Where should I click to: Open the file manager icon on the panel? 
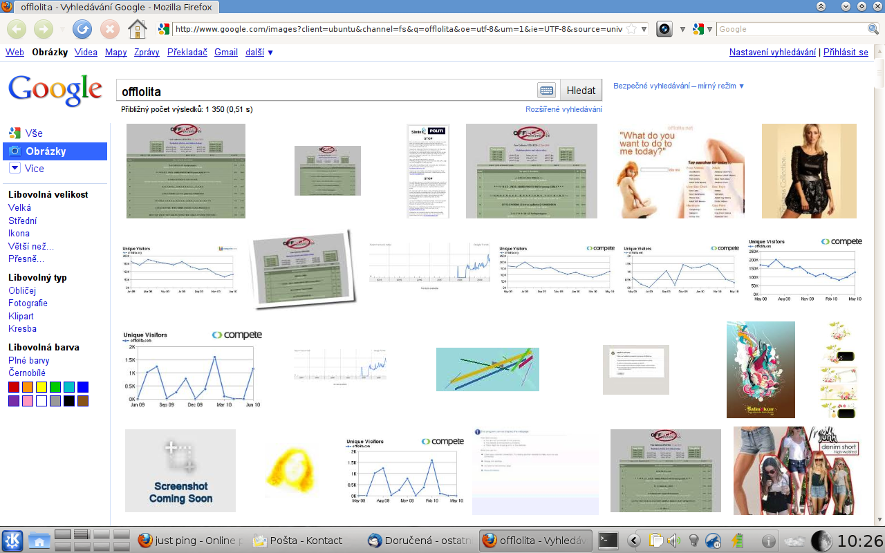[39, 541]
